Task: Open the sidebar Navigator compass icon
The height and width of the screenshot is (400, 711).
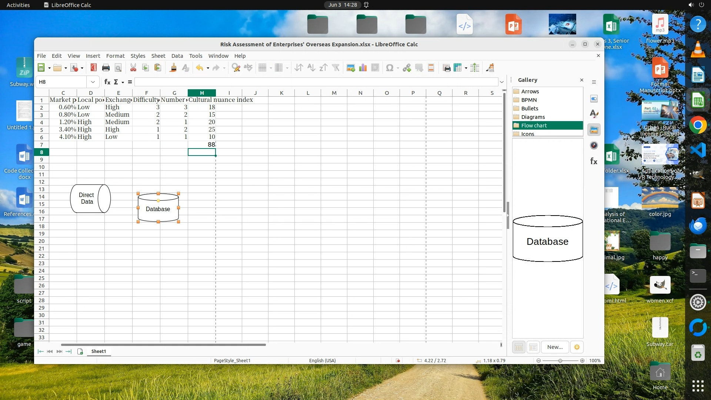Action: (x=594, y=146)
